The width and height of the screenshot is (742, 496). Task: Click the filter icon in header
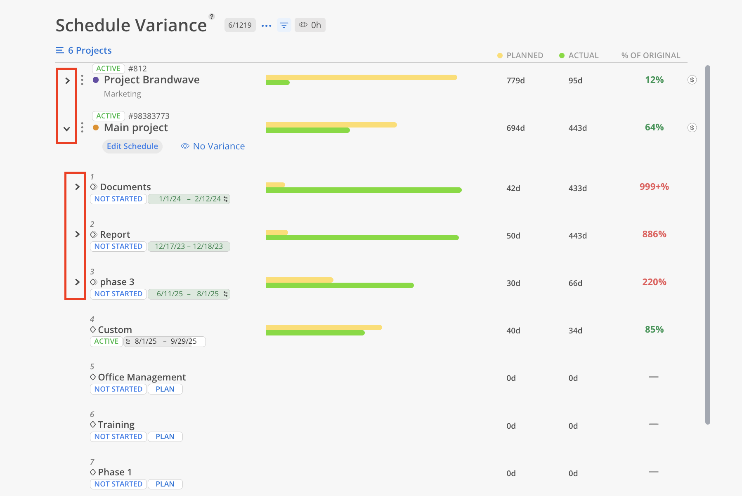tap(284, 26)
